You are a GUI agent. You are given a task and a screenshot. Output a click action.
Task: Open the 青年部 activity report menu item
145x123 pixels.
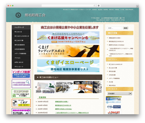[21, 45]
